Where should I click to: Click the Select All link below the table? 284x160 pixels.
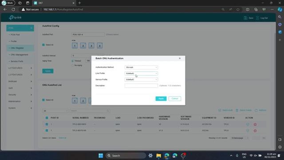[62, 138]
